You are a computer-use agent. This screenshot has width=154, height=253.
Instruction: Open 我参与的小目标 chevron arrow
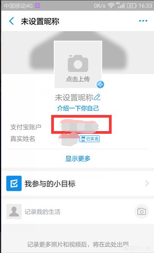tap(147, 183)
